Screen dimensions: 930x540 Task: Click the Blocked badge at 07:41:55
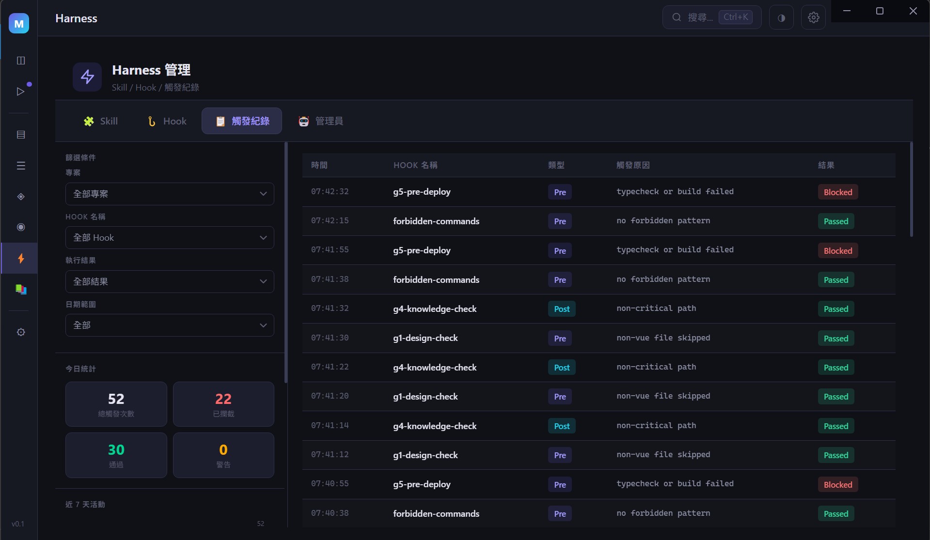(x=838, y=251)
